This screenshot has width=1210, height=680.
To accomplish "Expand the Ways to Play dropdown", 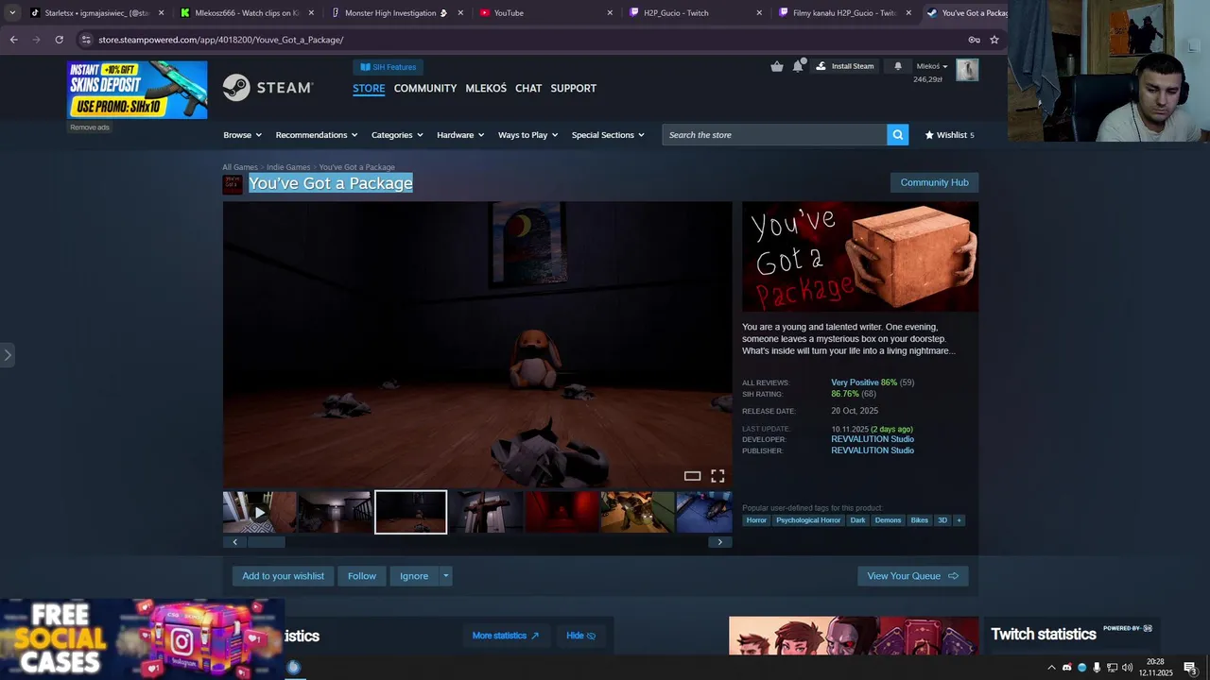I will [527, 135].
